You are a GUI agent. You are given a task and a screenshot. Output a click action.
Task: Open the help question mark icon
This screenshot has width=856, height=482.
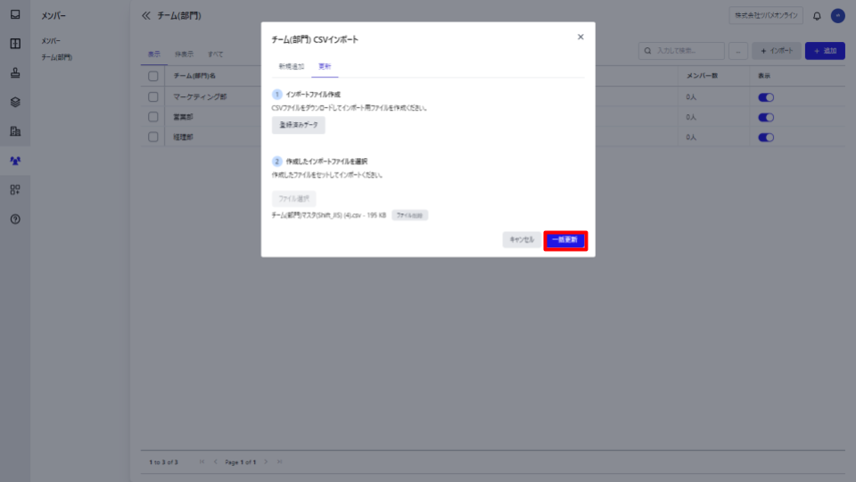pos(15,220)
